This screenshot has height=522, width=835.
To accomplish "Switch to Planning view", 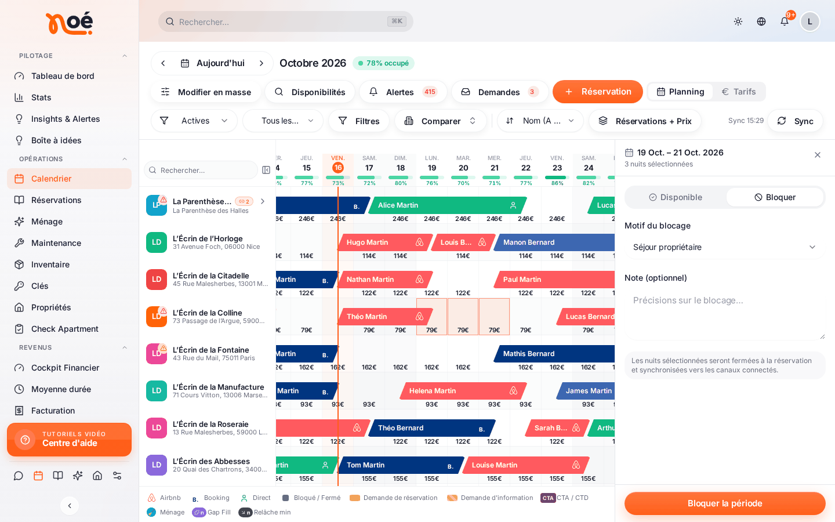I will (x=680, y=92).
